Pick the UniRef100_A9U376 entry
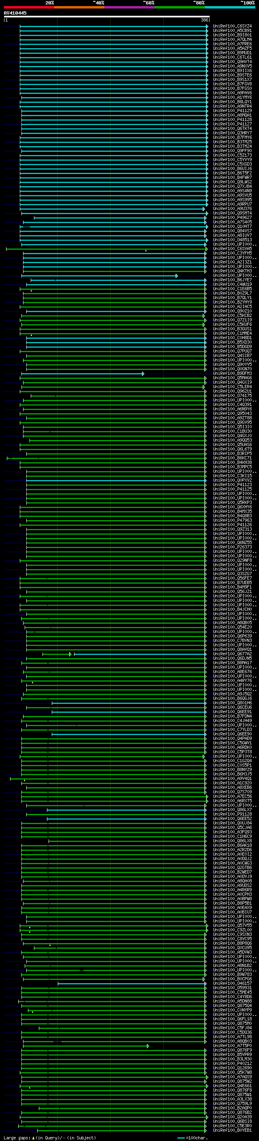Screen dimensions: 259x1141 click(232, 208)
